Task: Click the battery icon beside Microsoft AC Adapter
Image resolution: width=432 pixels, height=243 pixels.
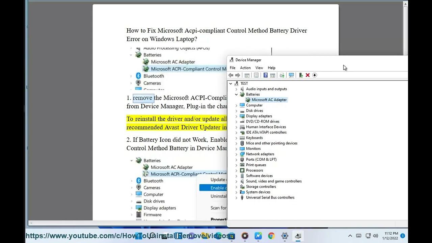Action: tap(248, 100)
